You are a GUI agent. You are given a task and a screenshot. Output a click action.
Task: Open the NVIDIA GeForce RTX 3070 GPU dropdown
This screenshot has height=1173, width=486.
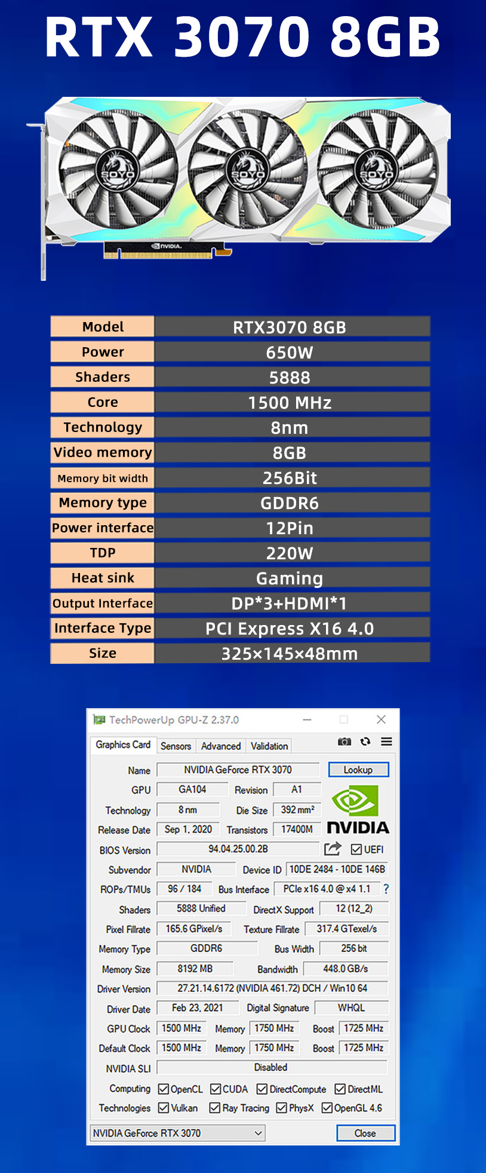[177, 1133]
